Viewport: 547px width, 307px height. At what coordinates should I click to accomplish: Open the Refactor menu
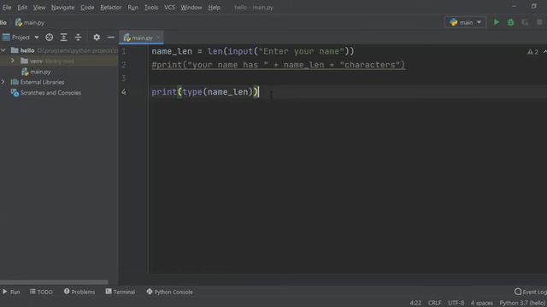110,8
